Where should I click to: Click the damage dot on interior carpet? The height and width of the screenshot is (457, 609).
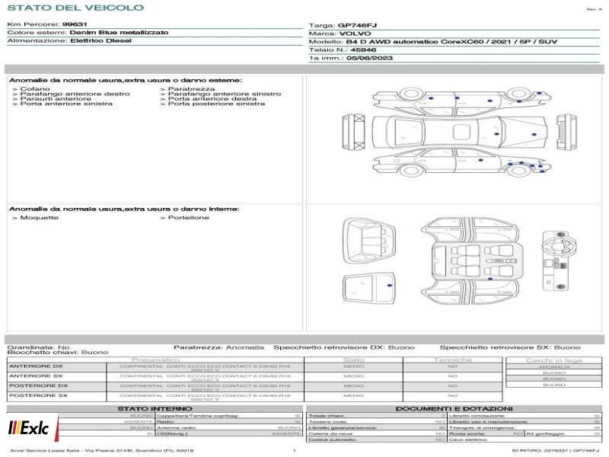490,279
